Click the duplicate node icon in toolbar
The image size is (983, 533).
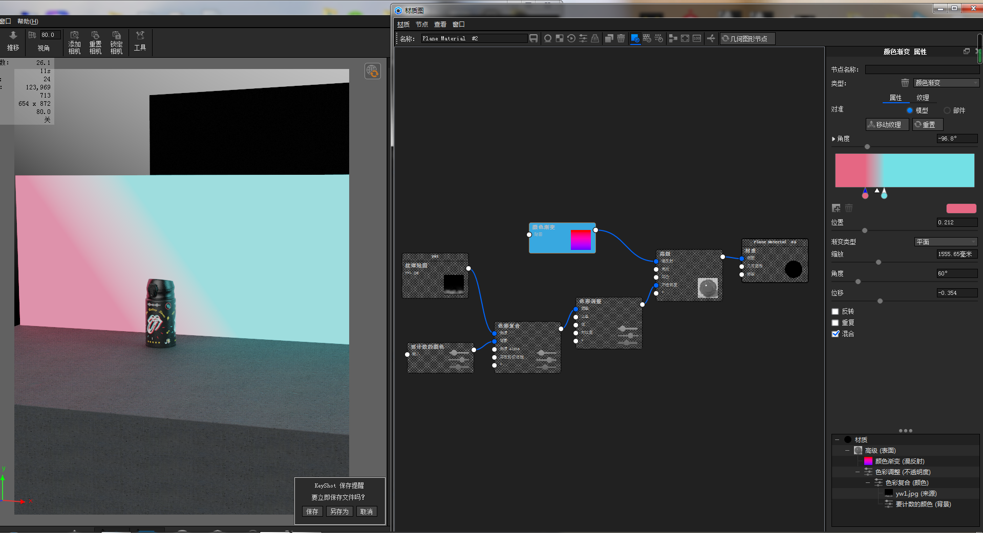[x=609, y=38]
